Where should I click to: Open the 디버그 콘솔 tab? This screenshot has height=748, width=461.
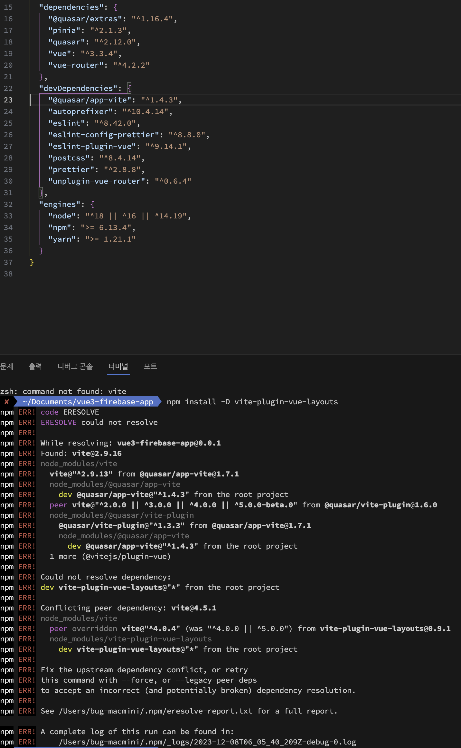tap(75, 366)
